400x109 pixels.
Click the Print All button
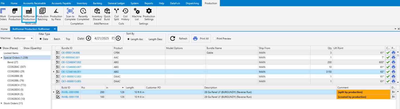[201, 39]
